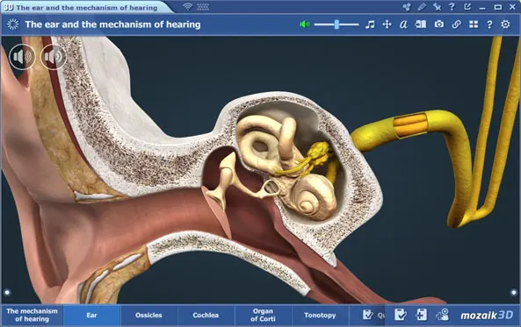The height and width of the screenshot is (327, 521).
Task: Play the quiet sound speaker button
Action: [22, 57]
